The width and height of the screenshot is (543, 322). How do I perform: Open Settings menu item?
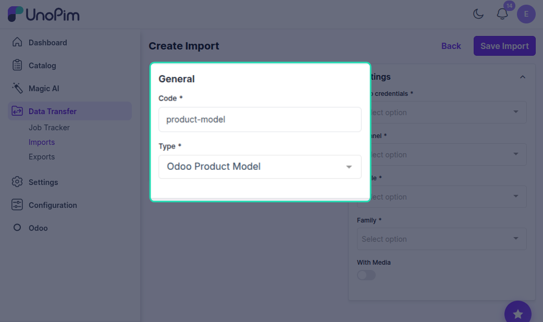43,182
